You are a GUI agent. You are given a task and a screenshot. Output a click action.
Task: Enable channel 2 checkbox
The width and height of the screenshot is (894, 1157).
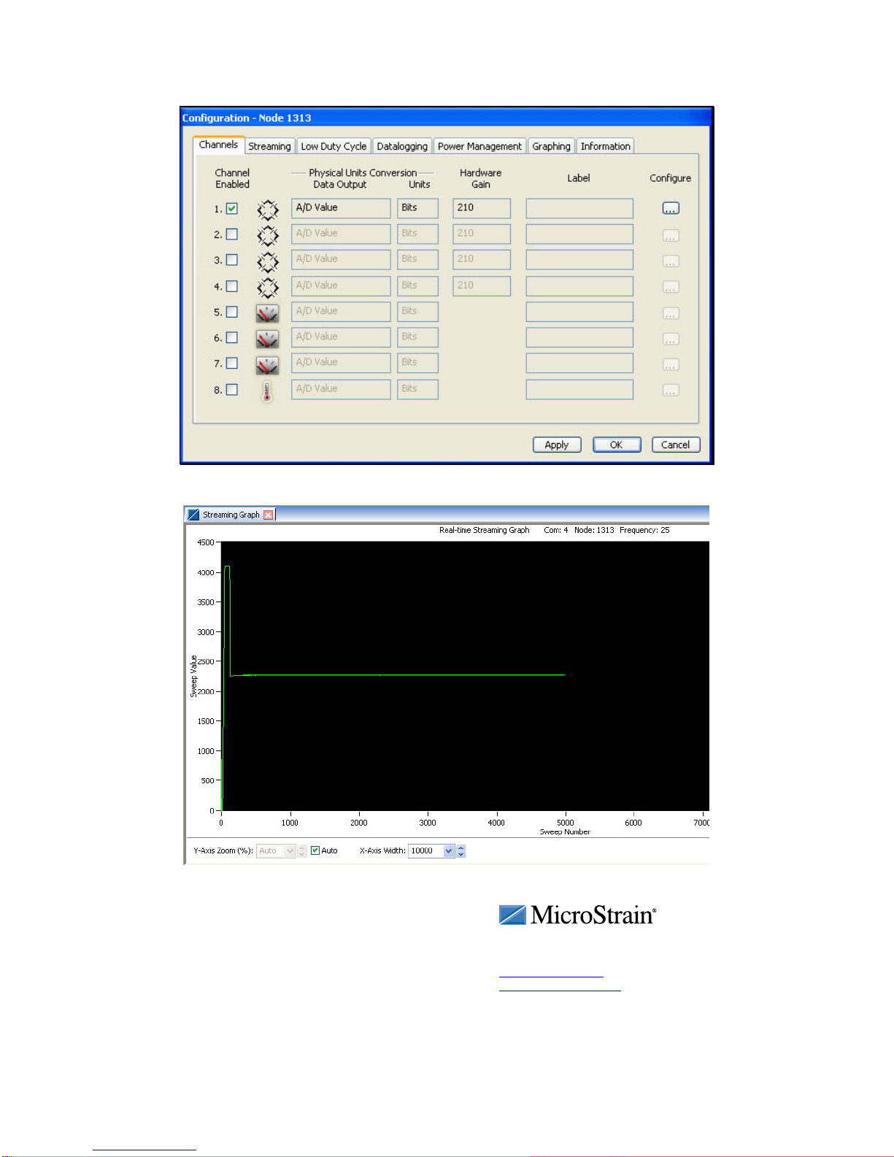click(232, 234)
